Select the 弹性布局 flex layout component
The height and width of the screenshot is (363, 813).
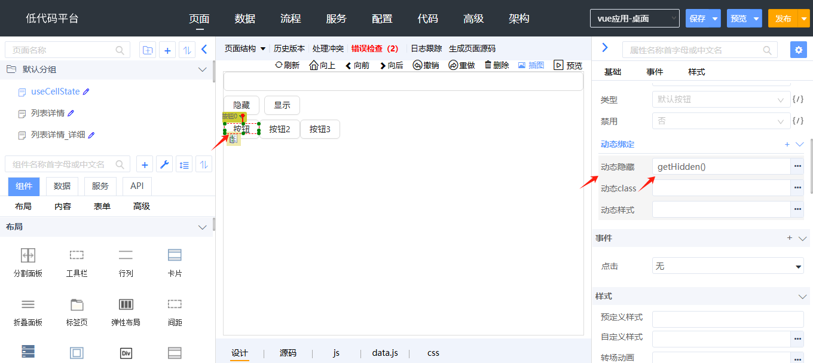(126, 312)
